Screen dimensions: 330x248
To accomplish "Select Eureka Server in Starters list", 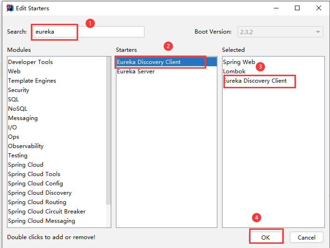I will (x=166, y=71).
